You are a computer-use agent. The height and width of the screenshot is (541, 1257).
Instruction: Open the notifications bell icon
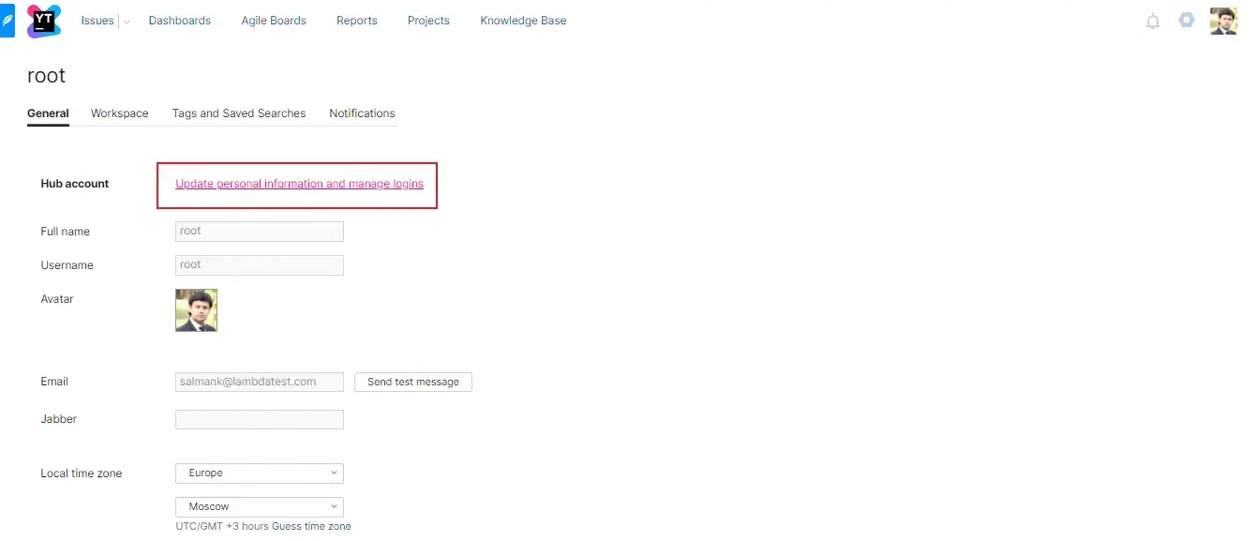(1153, 21)
